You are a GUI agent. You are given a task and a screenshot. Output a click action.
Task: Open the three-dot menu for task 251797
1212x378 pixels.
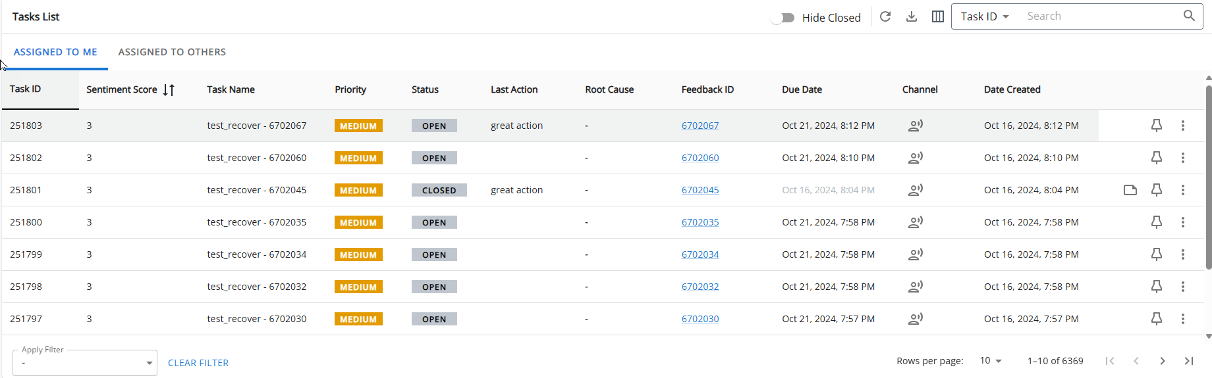click(1182, 319)
